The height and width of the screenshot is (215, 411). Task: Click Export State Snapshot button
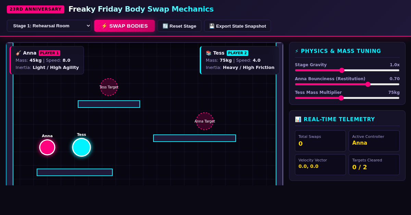[237, 26]
